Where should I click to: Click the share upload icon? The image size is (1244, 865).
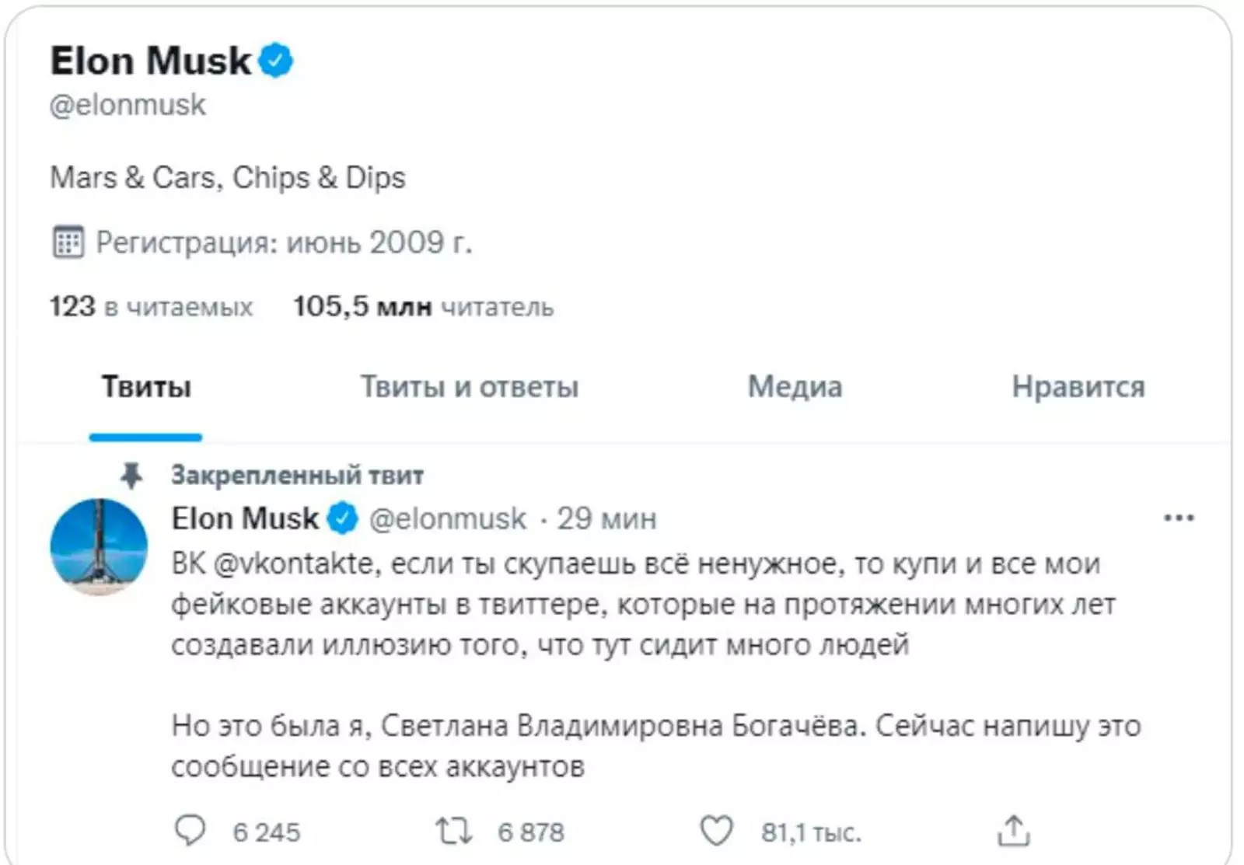click(x=1013, y=831)
